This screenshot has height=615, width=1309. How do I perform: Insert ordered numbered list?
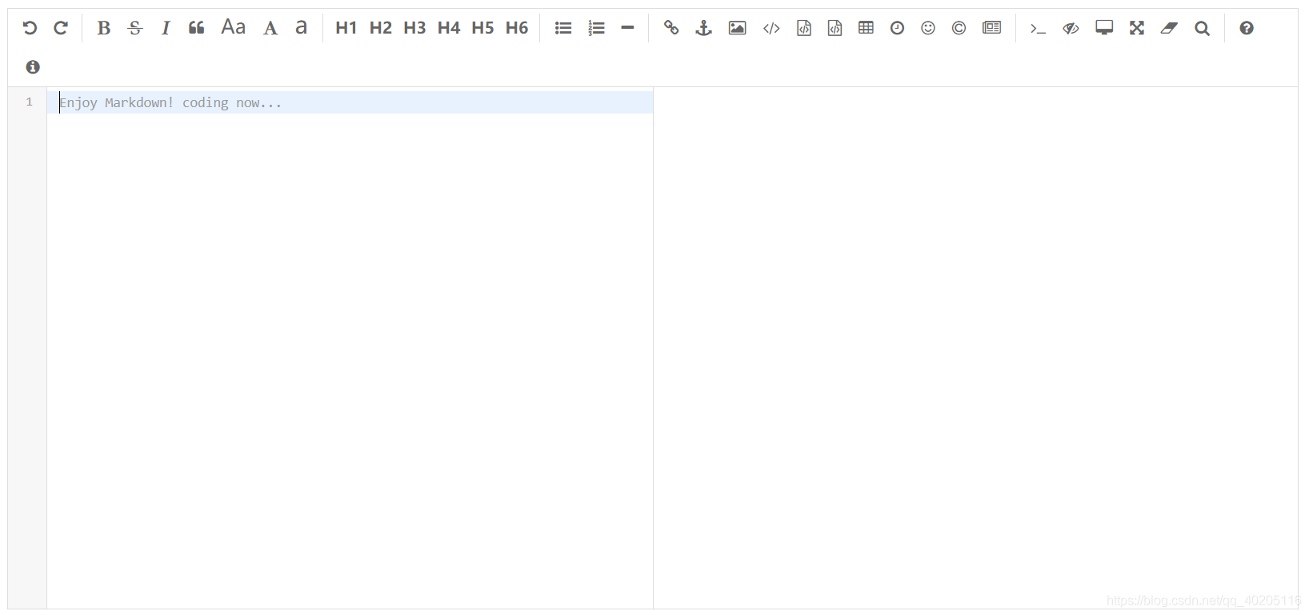click(x=596, y=28)
